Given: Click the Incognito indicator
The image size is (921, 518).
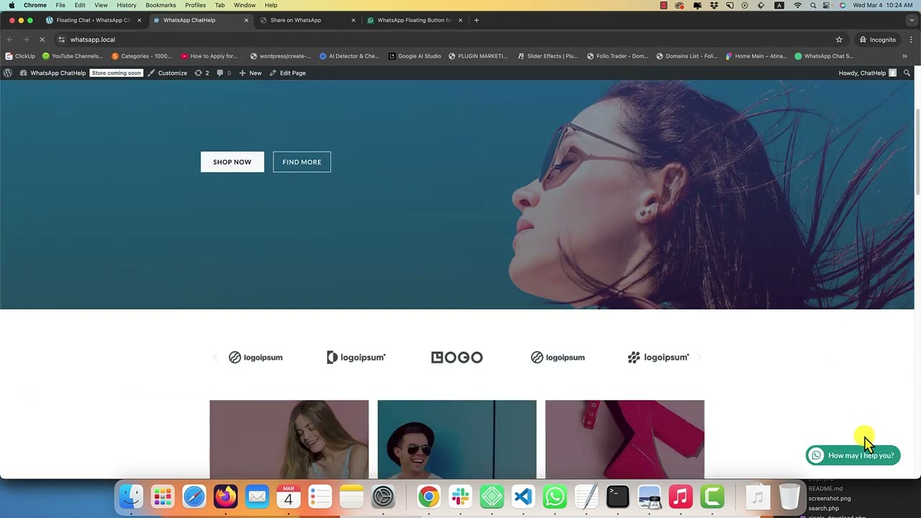Looking at the screenshot, I should click(877, 40).
